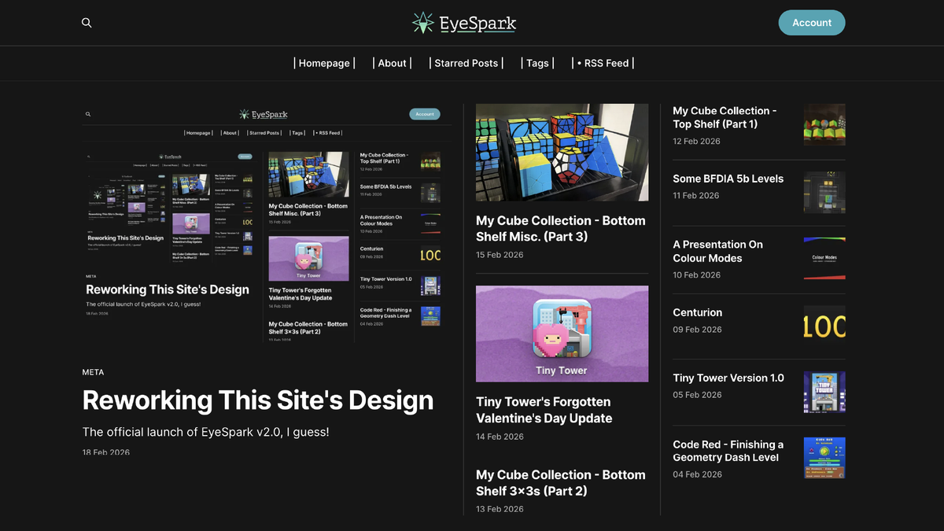Screen dimensions: 944x531
Task: Open the Colour Modes thumbnail image
Action: pos(824,260)
